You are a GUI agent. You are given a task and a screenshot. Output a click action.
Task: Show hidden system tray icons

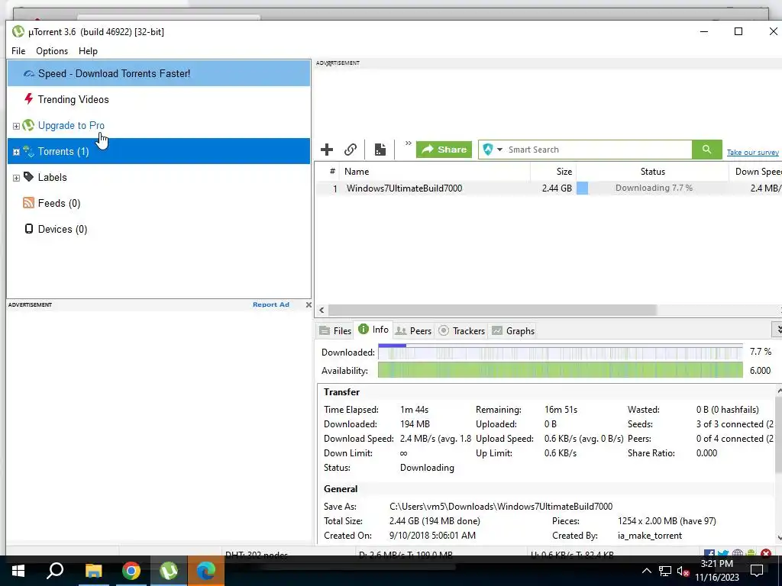[646, 571]
